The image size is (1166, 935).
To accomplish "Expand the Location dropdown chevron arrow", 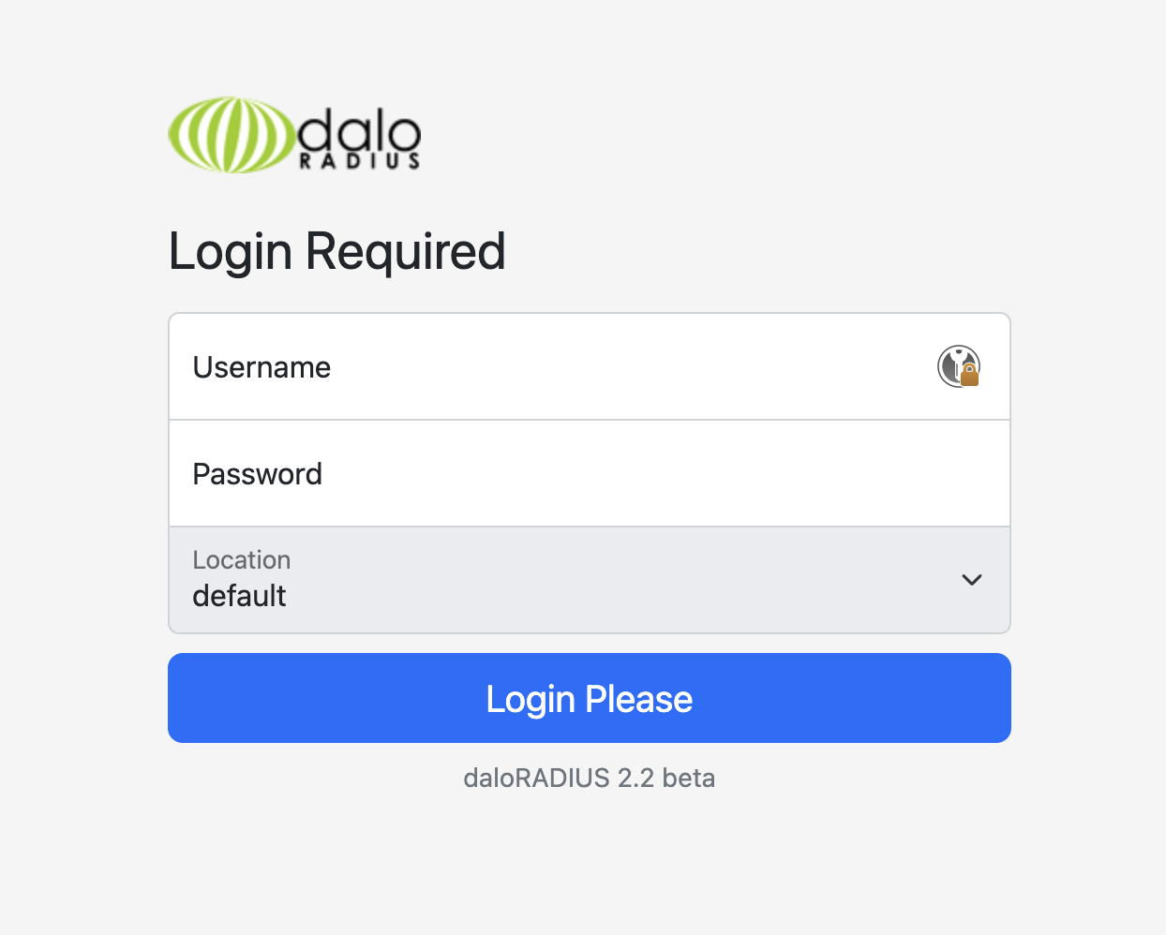I will tap(972, 580).
